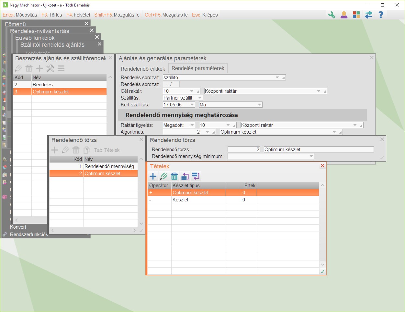Open the Szállítás dropdown
This screenshot has height=312, width=405.
point(200,98)
